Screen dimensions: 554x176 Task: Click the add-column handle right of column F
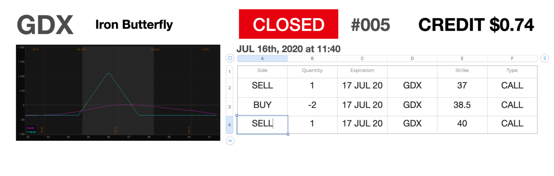tap(545, 58)
